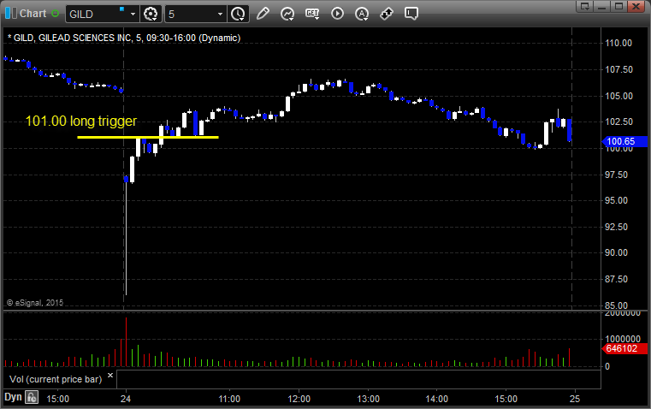This screenshot has height=409, width=651.
Task: Click the Dyn scaling label
Action: pos(13,397)
